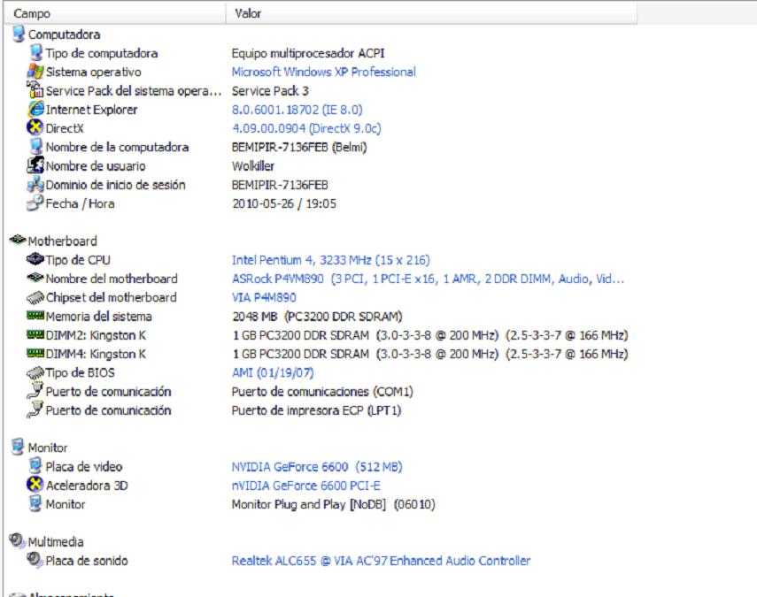Select the 2010-05-26 / 19:05 value
757x597 pixels.
pos(284,203)
